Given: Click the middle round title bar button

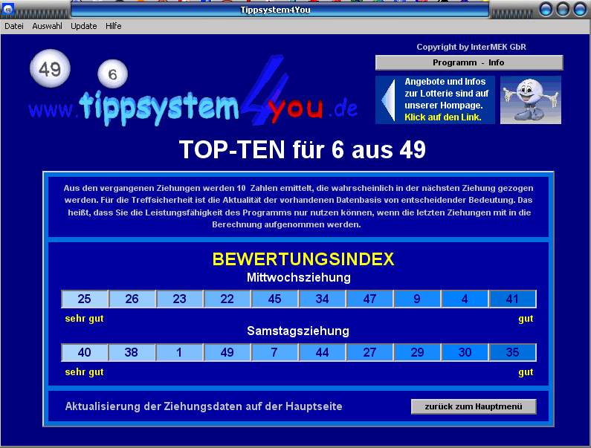Looking at the screenshot, I should (x=562, y=10).
